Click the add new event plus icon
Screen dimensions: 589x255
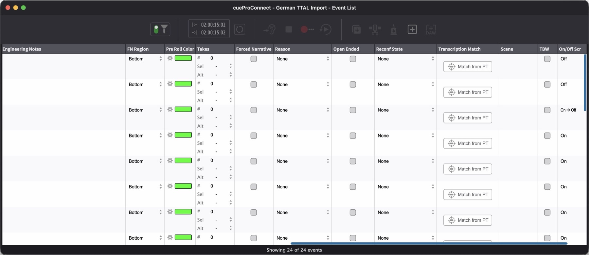pos(412,29)
